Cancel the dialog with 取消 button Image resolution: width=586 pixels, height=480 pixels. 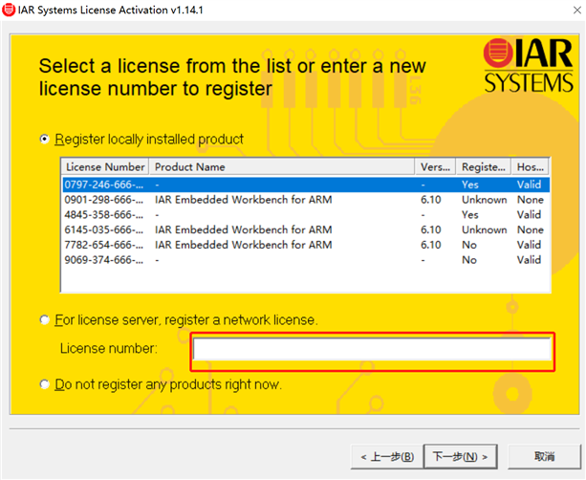coord(544,456)
